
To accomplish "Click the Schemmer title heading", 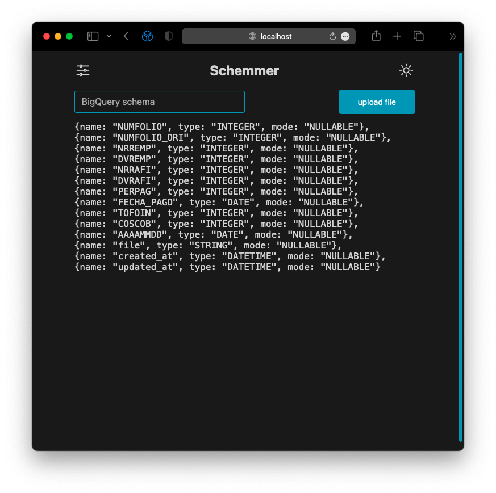I will [x=244, y=70].
